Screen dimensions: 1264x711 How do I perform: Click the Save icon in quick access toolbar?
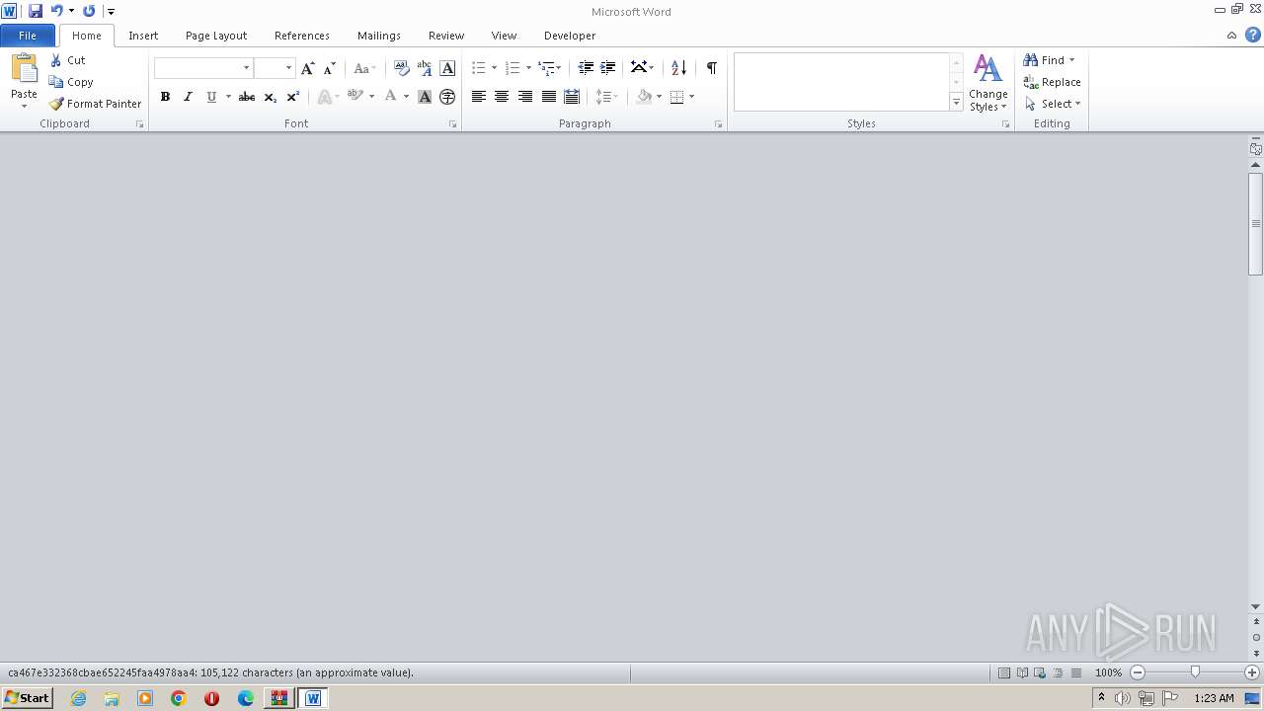click(36, 11)
